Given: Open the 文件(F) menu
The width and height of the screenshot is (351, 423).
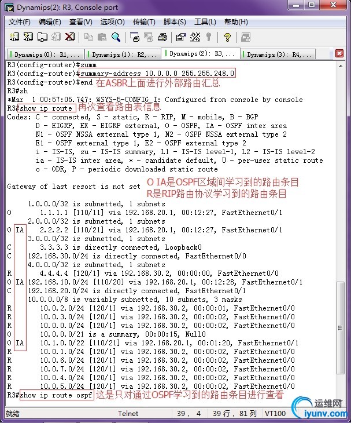Looking at the screenshot, I should pyautogui.click(x=20, y=22).
